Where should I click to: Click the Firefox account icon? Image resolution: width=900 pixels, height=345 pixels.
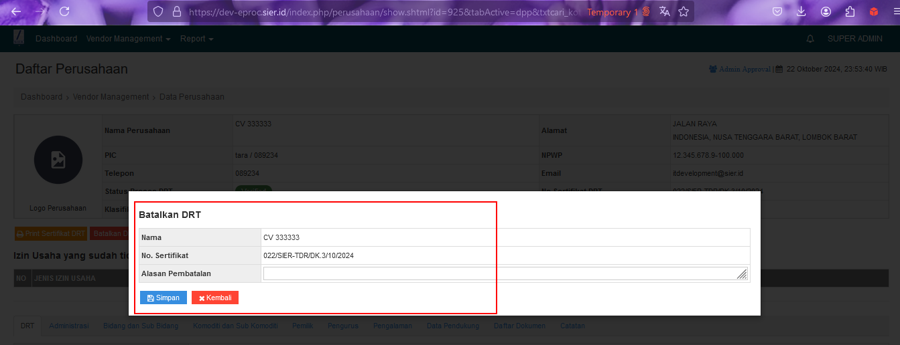tap(826, 11)
